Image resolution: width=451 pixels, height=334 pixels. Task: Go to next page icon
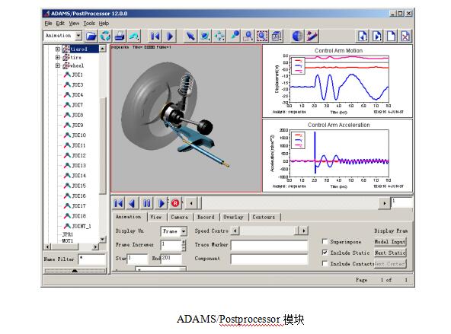click(377, 37)
